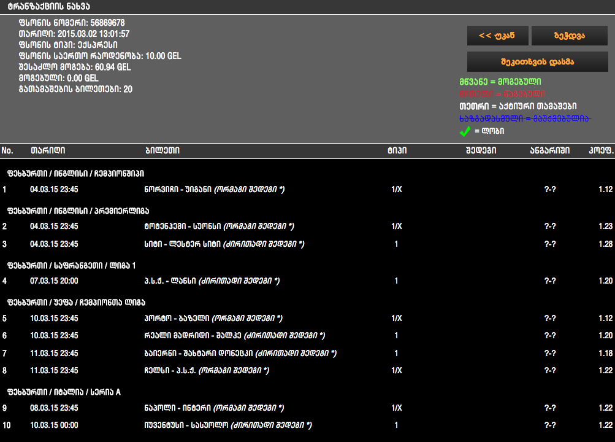Click the 'შედეგი' column header
The image size is (615, 442).
481,150
